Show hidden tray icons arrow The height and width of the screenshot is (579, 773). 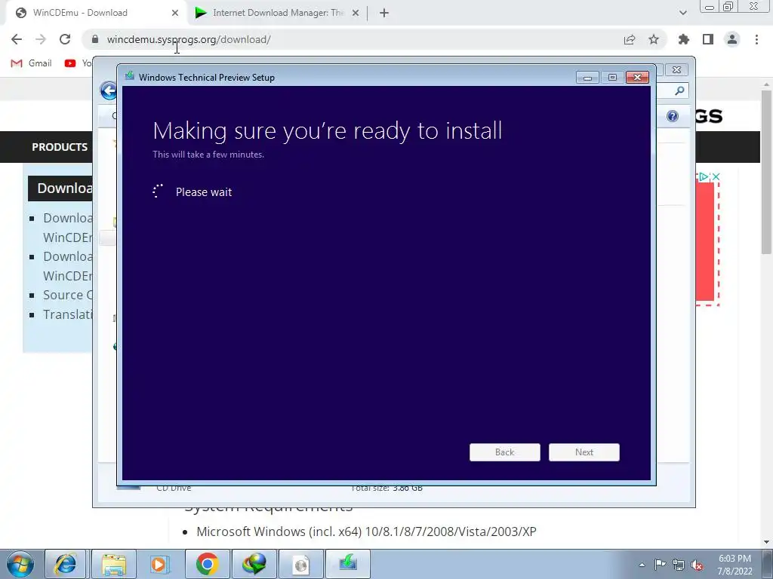pyautogui.click(x=642, y=565)
